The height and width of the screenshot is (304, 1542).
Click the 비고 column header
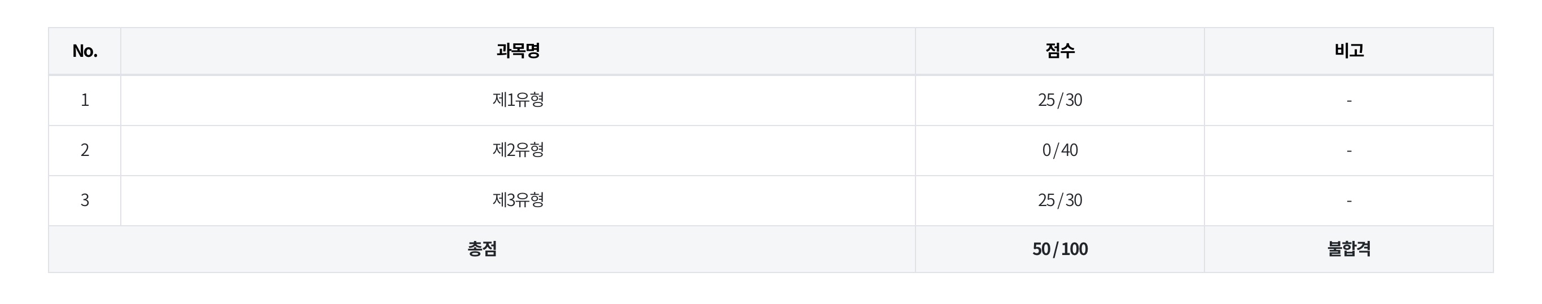coord(1348,51)
